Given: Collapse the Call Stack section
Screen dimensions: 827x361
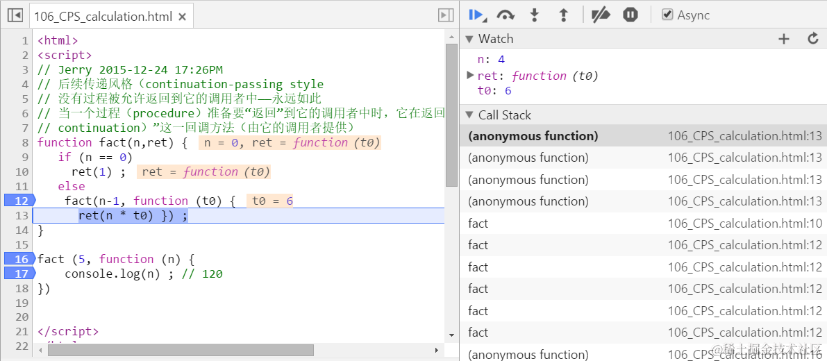Looking at the screenshot, I should pyautogui.click(x=469, y=115).
